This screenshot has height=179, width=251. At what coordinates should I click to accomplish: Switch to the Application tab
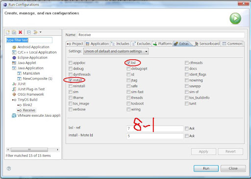98,44
